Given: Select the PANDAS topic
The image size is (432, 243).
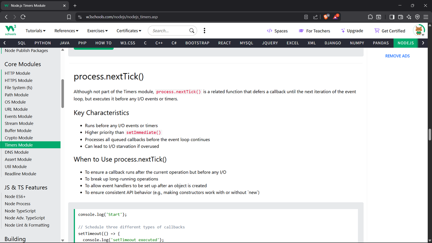Looking at the screenshot, I should pos(381,43).
